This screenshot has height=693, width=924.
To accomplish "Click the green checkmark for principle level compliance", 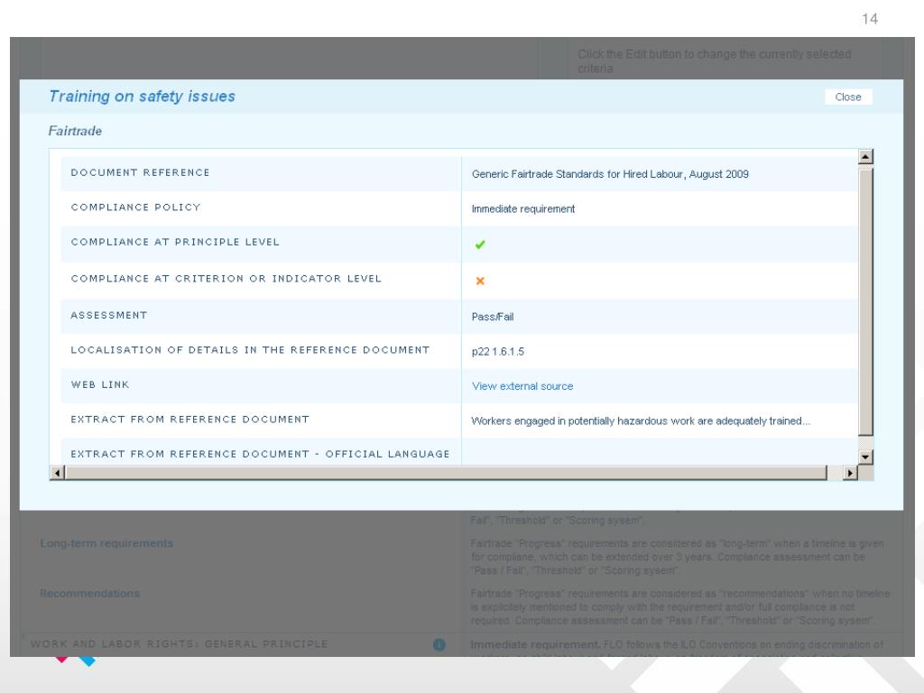I will pyautogui.click(x=480, y=245).
